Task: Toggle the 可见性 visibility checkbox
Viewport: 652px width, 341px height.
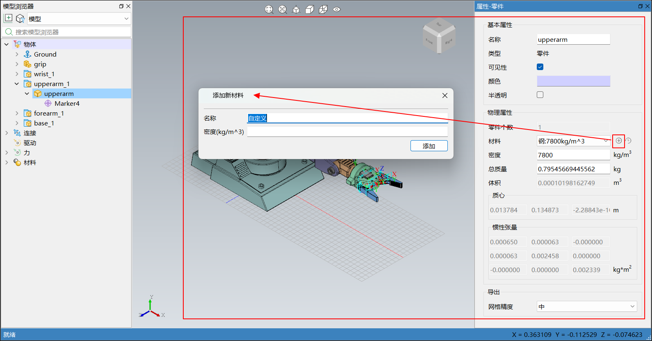Action: [540, 67]
